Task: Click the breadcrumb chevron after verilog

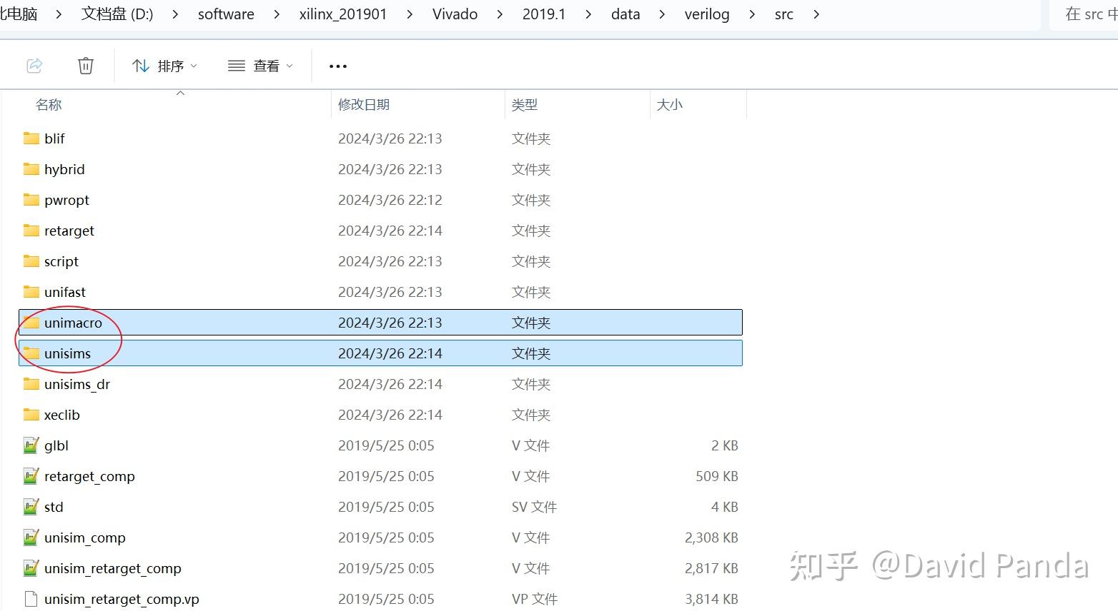Action: [751, 14]
